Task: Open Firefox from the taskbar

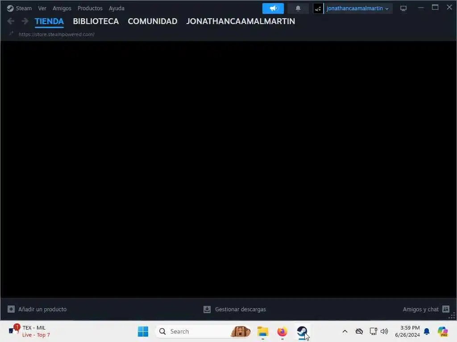Action: [282, 331]
